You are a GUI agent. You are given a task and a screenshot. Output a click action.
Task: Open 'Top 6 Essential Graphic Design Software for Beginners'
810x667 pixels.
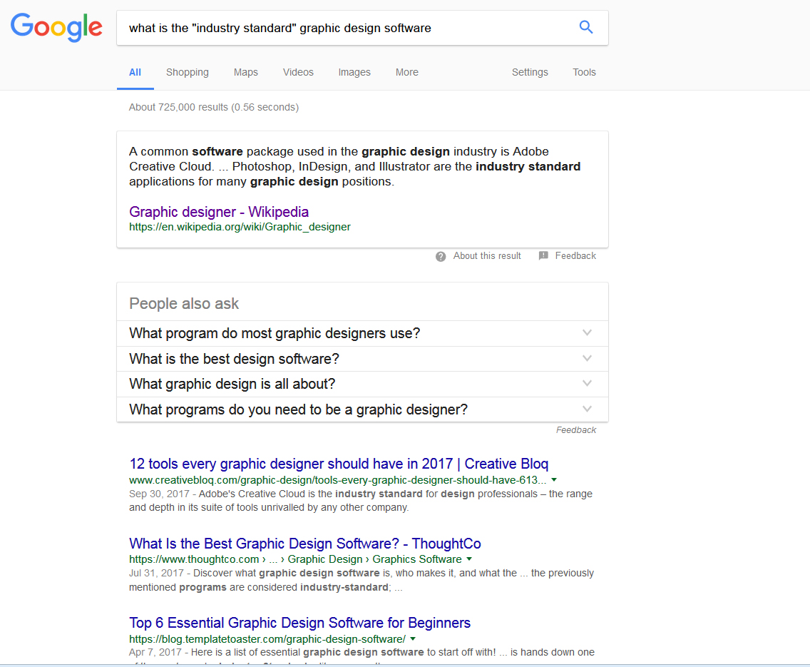point(299,623)
